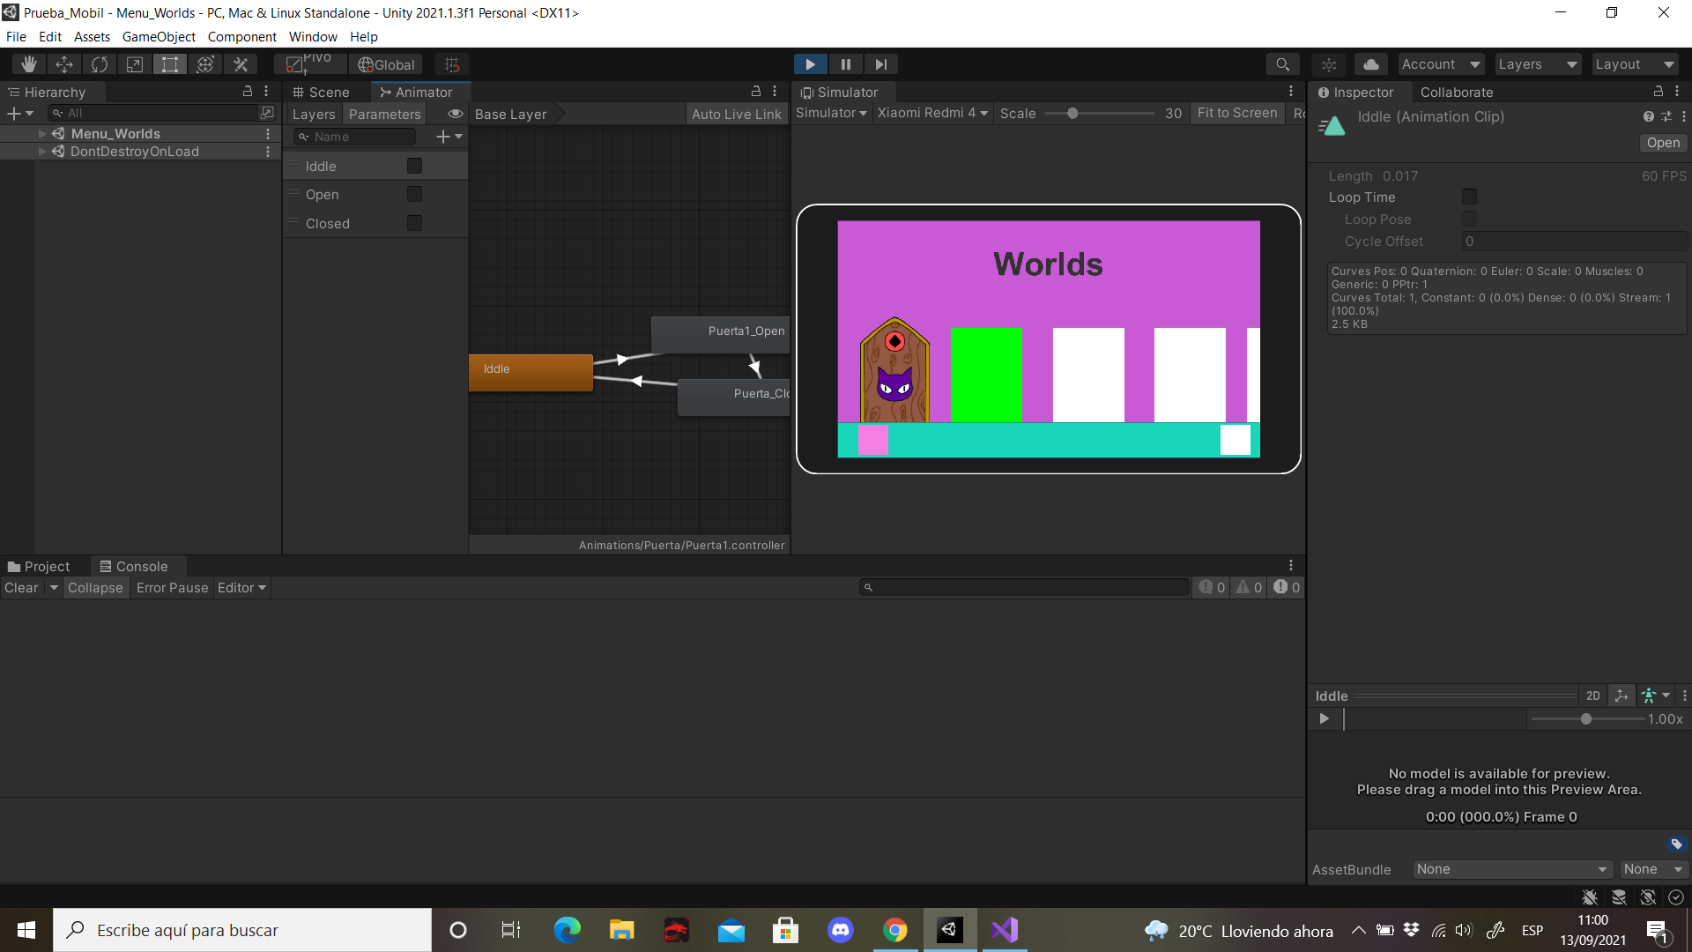Select the Hand tool in toolbar
This screenshot has width=1692, height=952.
coord(29,64)
